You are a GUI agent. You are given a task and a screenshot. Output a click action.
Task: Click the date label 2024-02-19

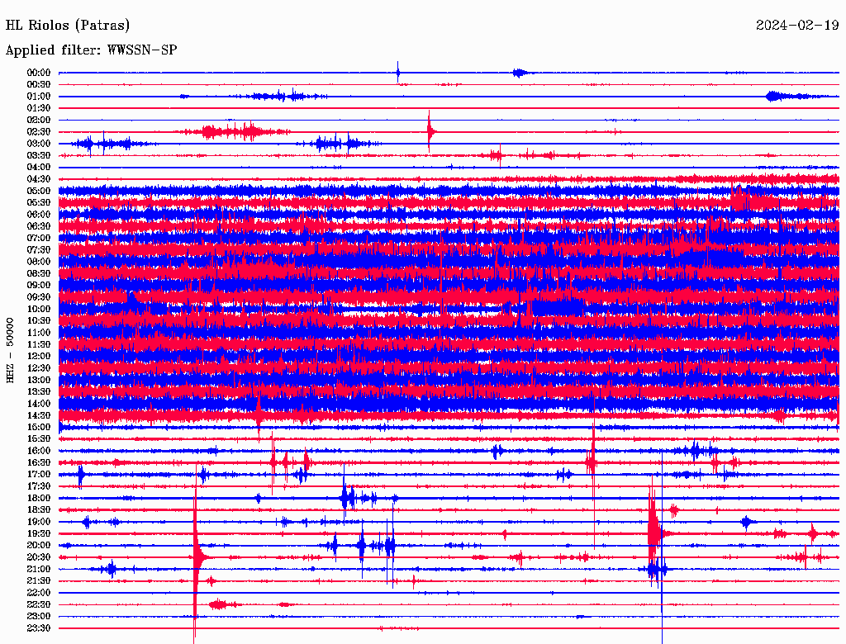(797, 26)
